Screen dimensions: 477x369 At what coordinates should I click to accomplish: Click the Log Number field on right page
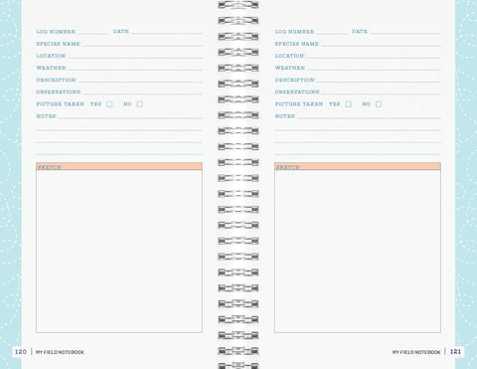pos(332,32)
